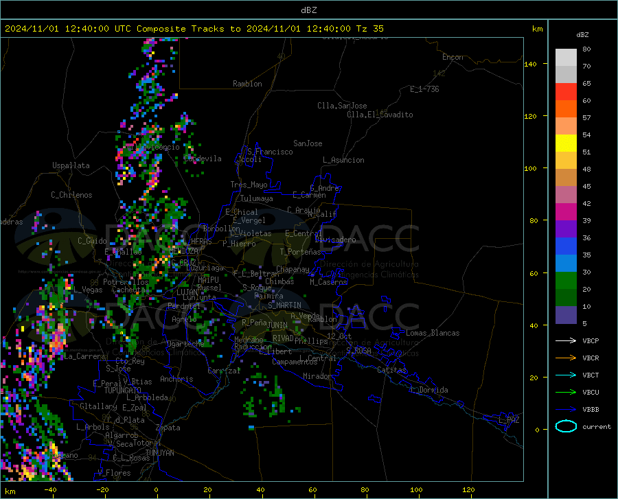Image resolution: width=618 pixels, height=499 pixels.
Task: Click the L_Dormida place label
Action: [428, 390]
